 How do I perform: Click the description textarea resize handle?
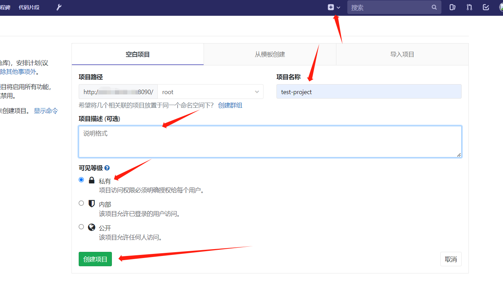459,155
